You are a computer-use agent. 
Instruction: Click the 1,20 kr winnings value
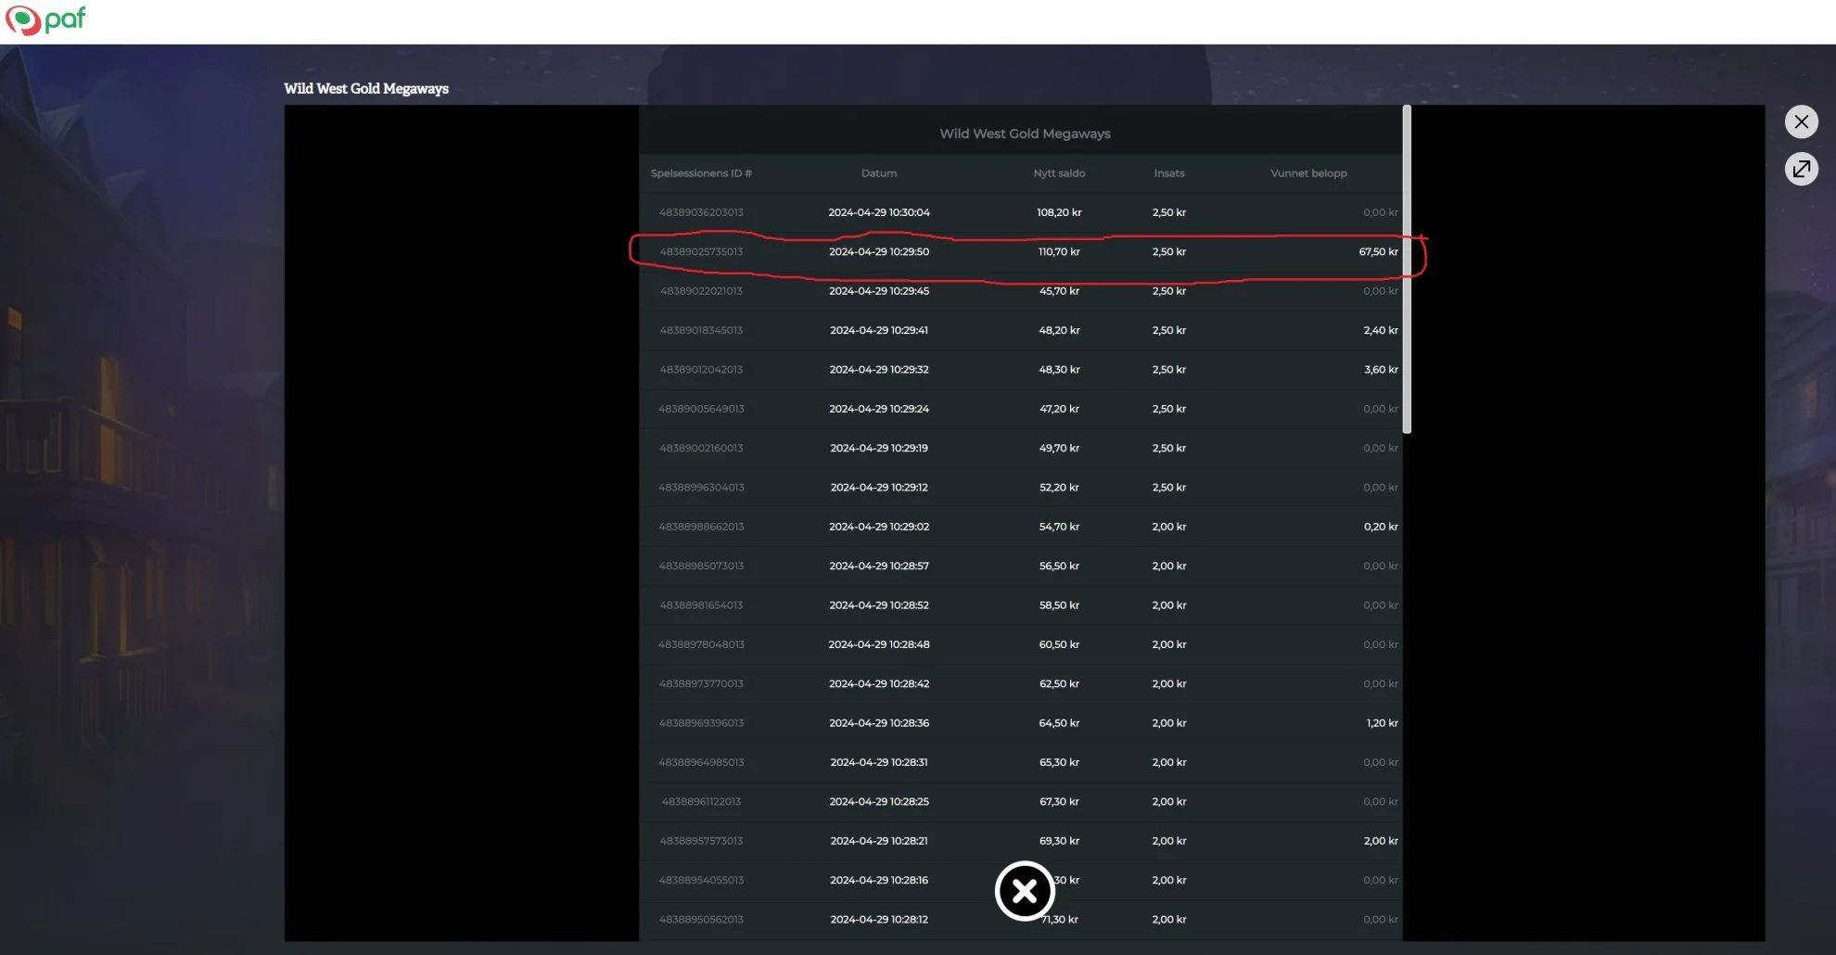coord(1382,723)
